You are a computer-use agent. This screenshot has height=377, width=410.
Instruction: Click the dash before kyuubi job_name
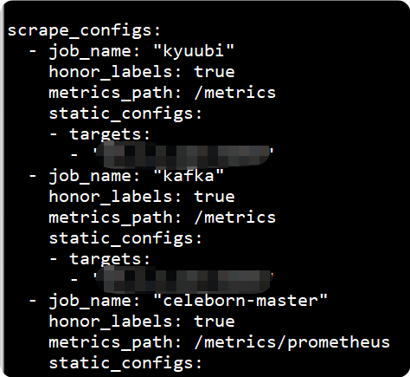coord(33,51)
